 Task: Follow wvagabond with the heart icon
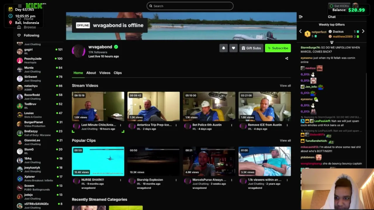tap(233, 48)
